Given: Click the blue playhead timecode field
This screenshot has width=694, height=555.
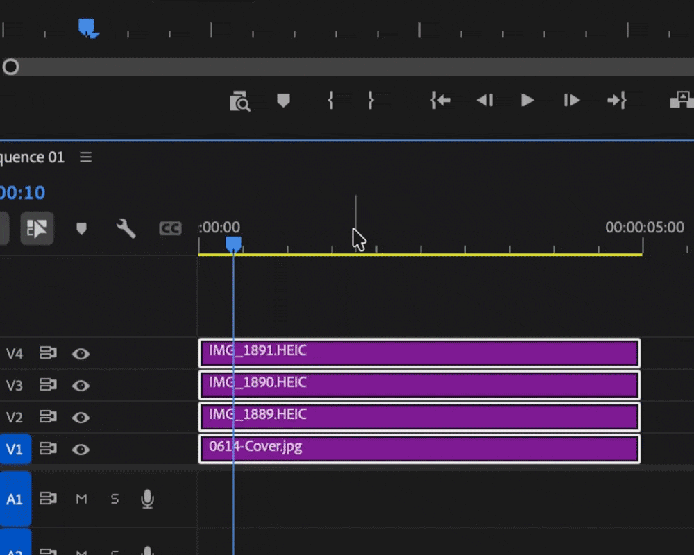Looking at the screenshot, I should click(22, 193).
